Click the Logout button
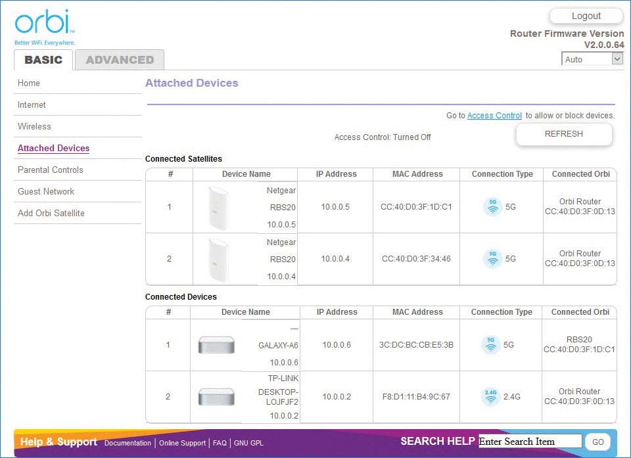The image size is (631, 458). tap(586, 16)
